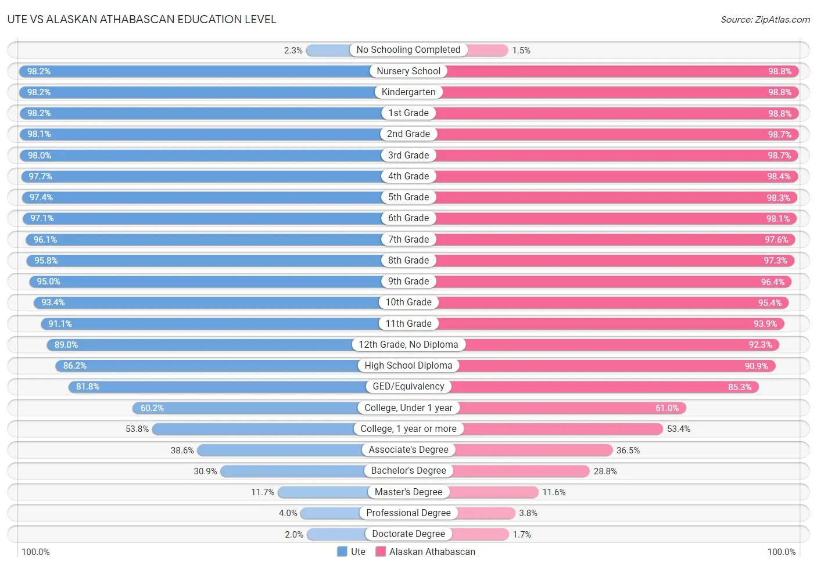
Task: Toggle the Ute legend blue swatch
Action: tap(342, 551)
